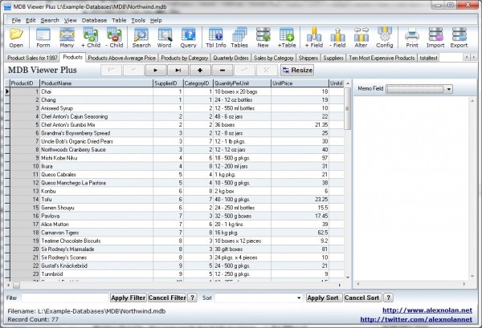The image size is (482, 328).
Task: Switch to Suppliers tab
Action: (333, 58)
